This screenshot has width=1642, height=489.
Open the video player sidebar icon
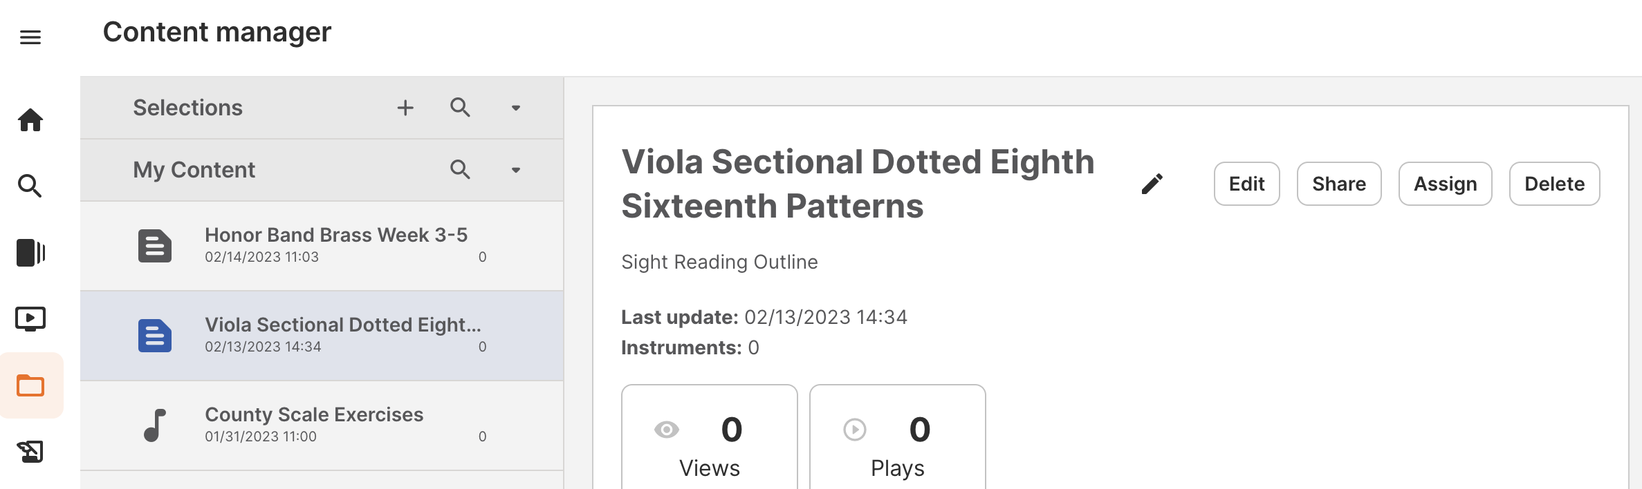click(30, 319)
